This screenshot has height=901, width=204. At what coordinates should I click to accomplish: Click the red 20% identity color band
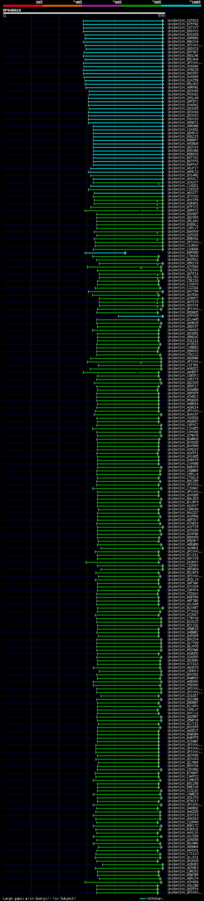[23, 6]
